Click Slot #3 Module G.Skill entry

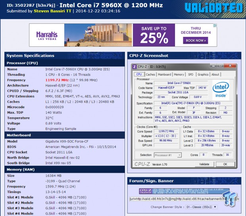coord(66,208)
